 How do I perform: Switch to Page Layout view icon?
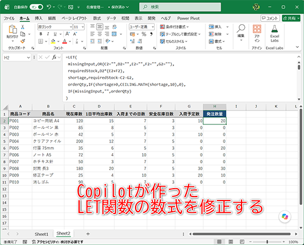coord(231,242)
